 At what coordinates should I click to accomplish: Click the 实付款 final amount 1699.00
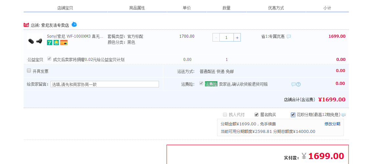pyautogui.click(x=326, y=156)
